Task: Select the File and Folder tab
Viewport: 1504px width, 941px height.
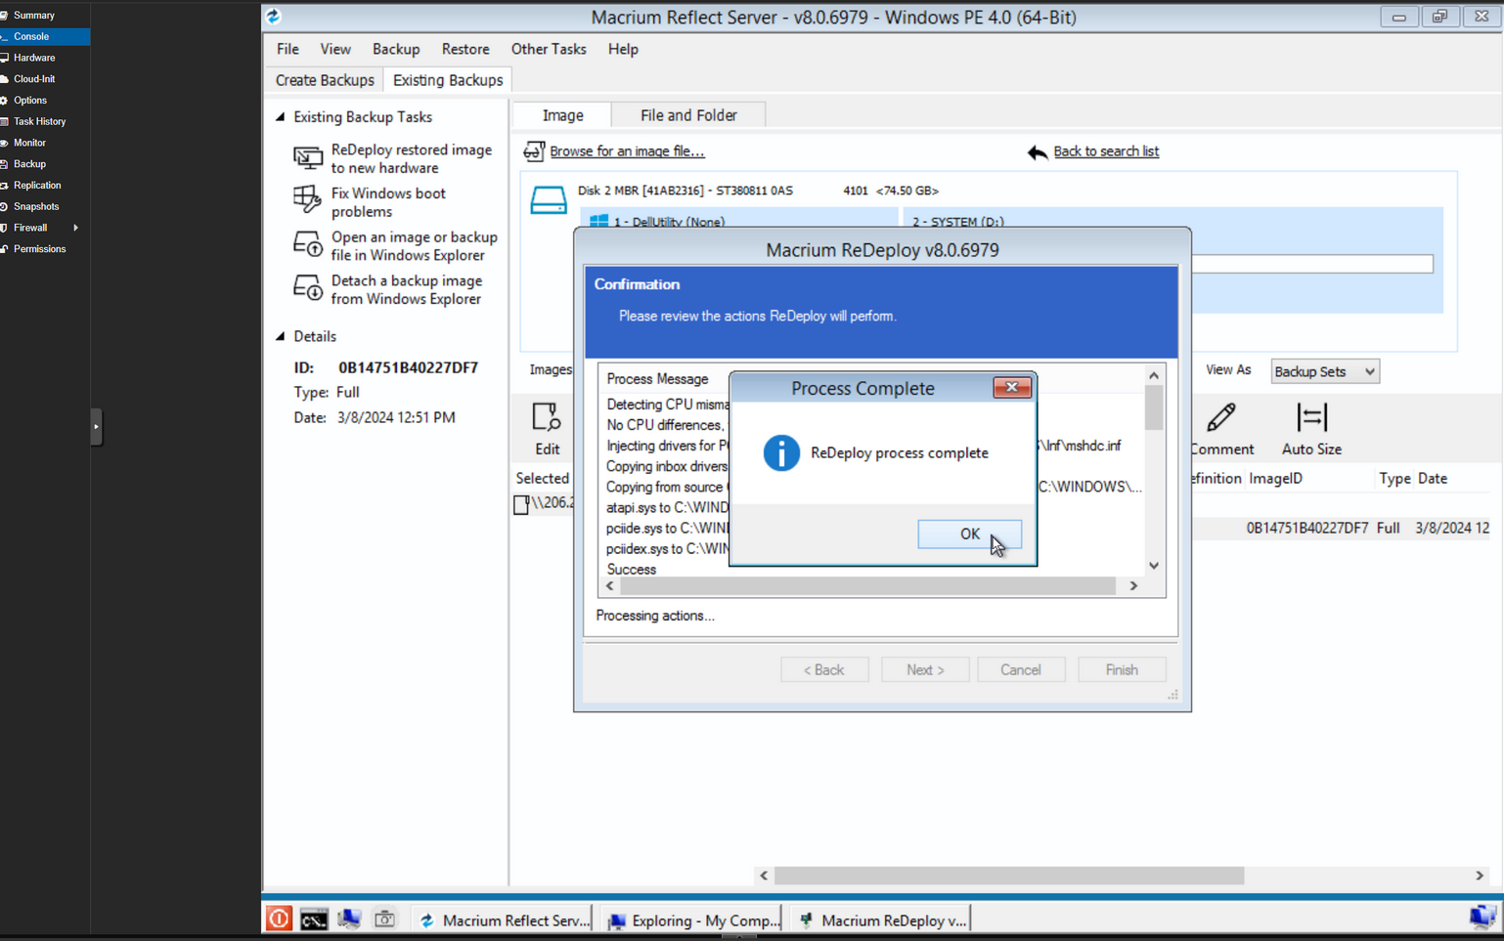Action: pyautogui.click(x=688, y=115)
